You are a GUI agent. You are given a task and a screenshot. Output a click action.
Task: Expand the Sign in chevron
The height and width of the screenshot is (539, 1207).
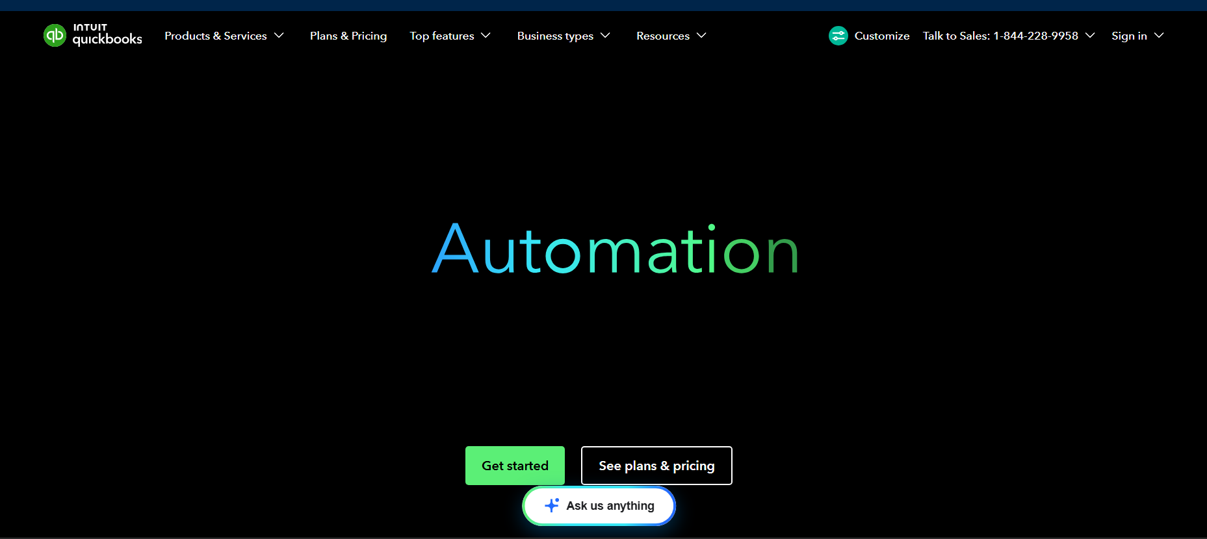1159,36
